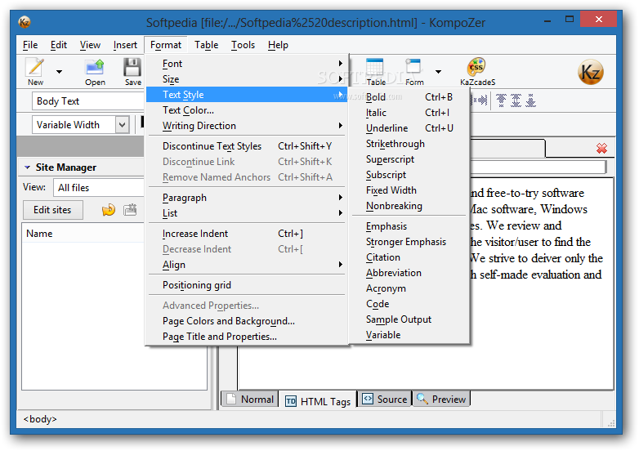The height and width of the screenshot is (451, 639).
Task: Collapse the Site Manager panel triangle
Action: [x=27, y=167]
